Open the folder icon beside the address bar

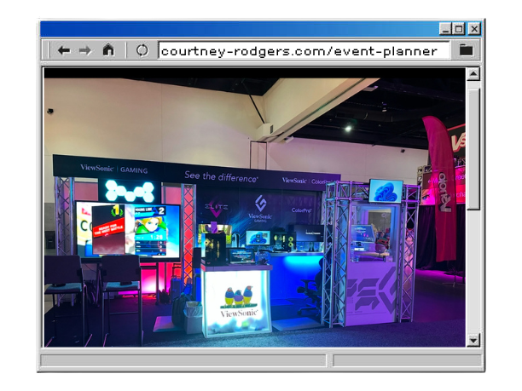coord(466,50)
